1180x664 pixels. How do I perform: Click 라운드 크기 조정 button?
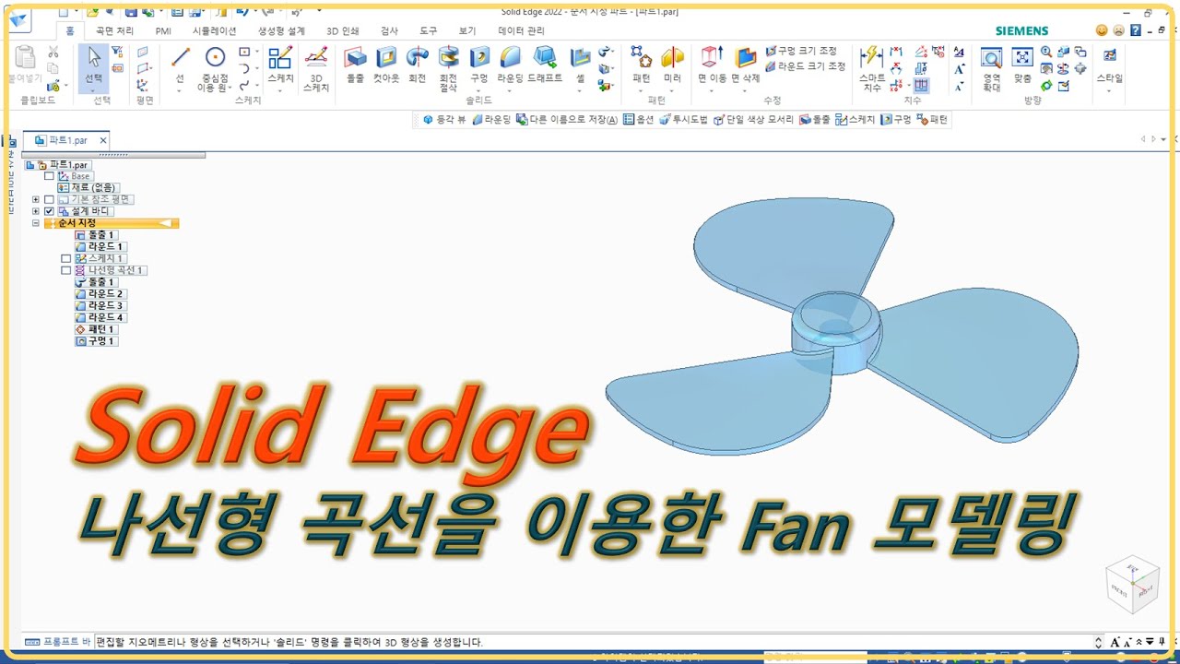[x=806, y=66]
